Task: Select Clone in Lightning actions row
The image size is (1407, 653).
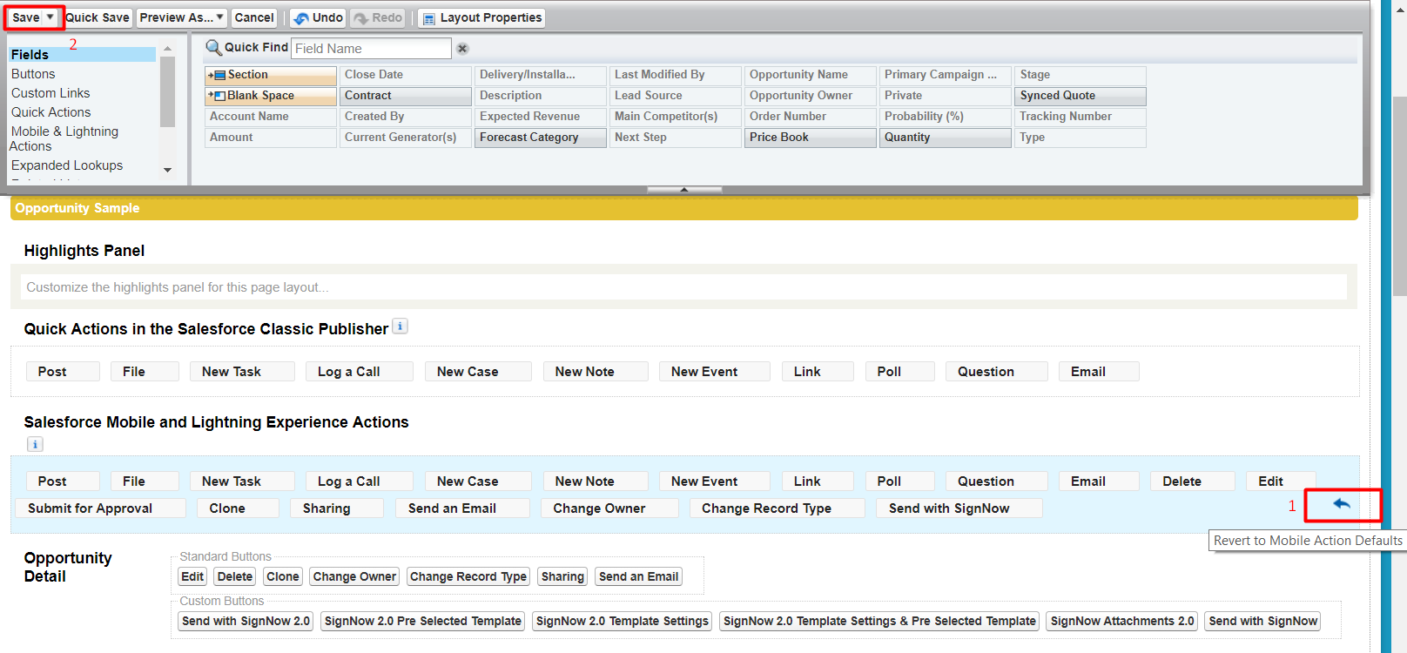Action: tap(238, 508)
